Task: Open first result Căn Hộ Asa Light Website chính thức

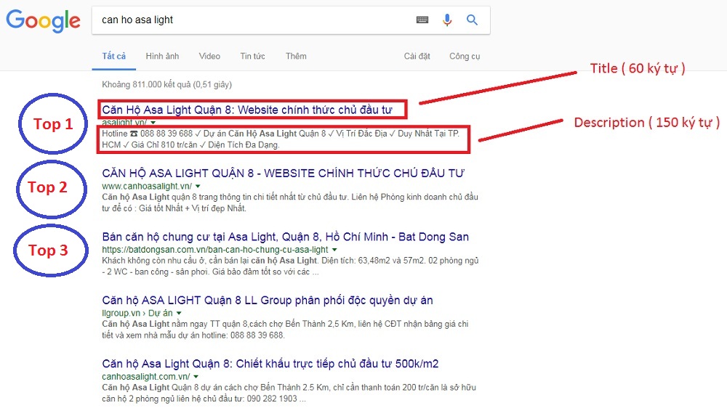Action: point(247,110)
